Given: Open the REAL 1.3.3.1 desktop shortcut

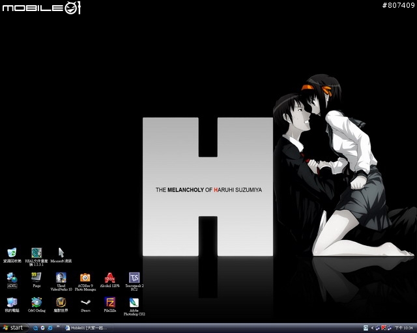Looking at the screenshot, I should [36, 253].
